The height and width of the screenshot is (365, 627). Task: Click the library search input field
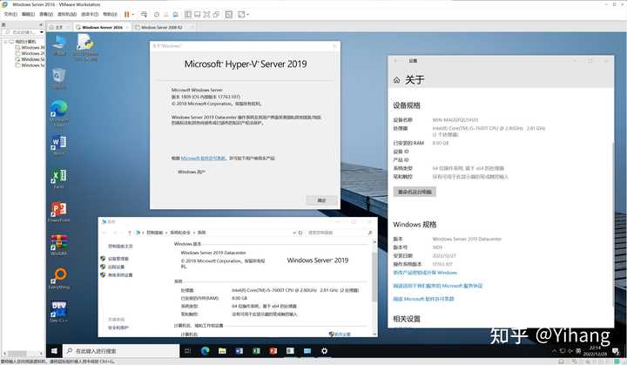(22, 32)
